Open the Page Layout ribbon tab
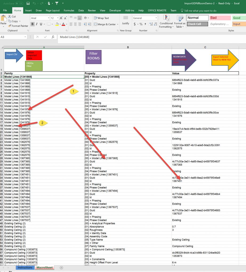The width and height of the screenshot is (246, 272). coord(53,11)
